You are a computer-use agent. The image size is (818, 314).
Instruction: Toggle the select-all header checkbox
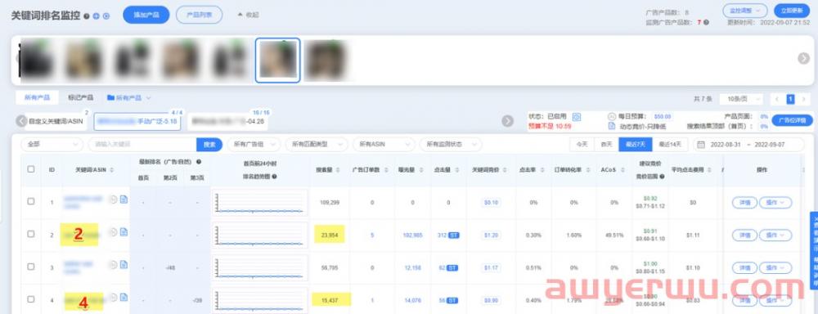(x=31, y=169)
